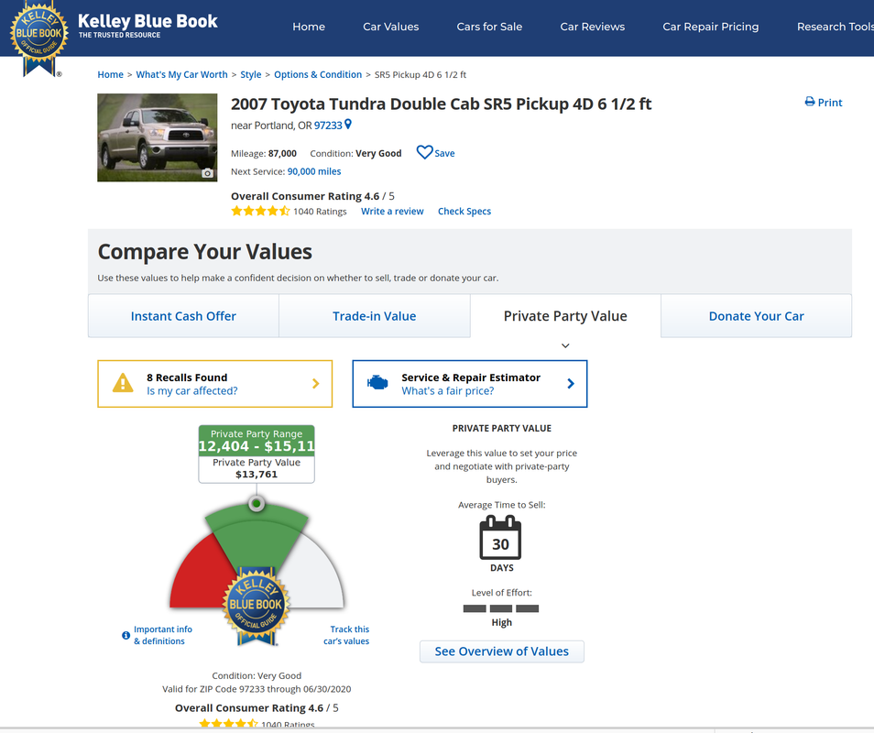Open the Toyota Tundra photo thumbnail

(x=158, y=137)
